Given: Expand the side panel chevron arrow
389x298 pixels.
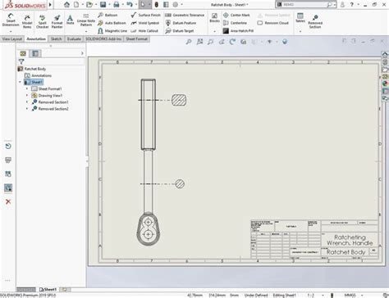Looking at the screenshot, I should 82,53.
